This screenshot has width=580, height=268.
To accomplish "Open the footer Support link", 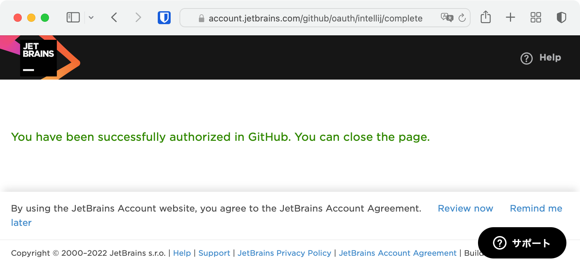I will (x=214, y=253).
